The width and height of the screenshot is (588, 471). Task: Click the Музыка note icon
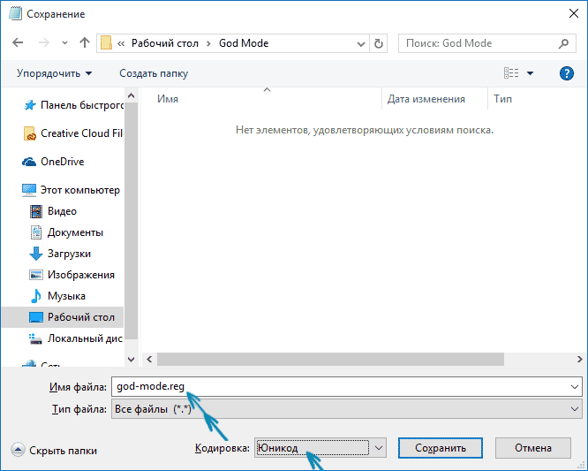(x=35, y=296)
